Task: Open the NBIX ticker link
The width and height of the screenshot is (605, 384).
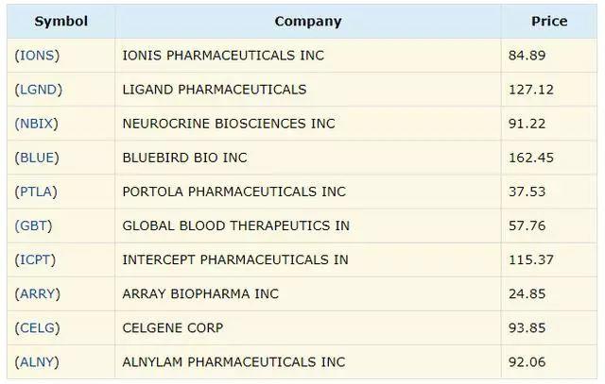Action: tap(37, 124)
